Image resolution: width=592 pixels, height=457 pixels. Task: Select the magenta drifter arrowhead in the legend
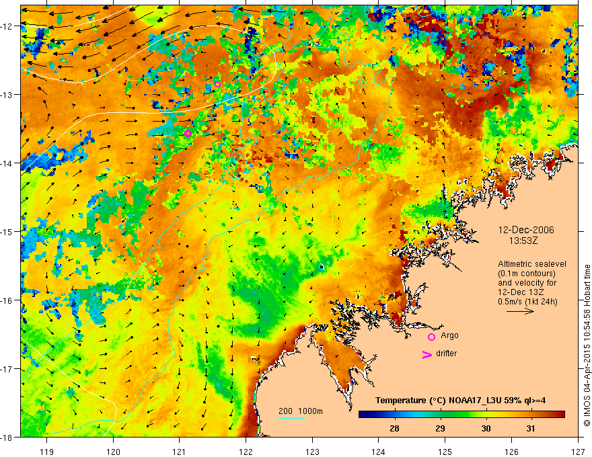(427, 354)
